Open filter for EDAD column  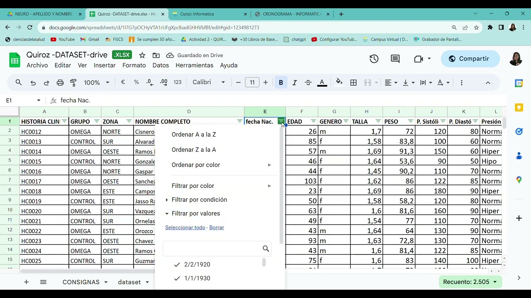(313, 121)
